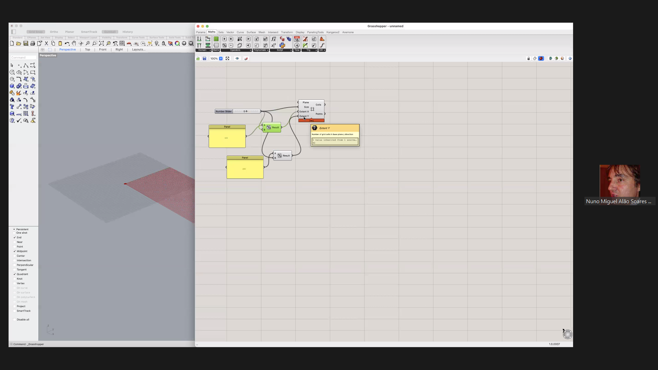Click the C# Script component icon
This screenshot has height=370, width=658.
[282, 39]
